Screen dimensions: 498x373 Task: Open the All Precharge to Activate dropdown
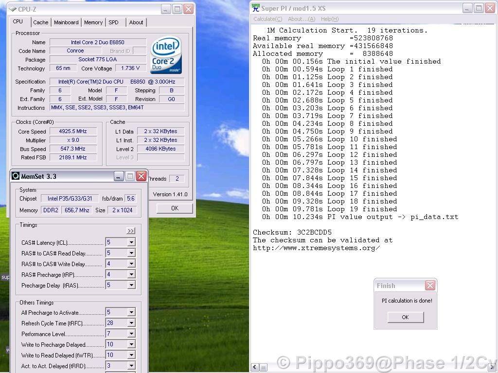pos(131,312)
